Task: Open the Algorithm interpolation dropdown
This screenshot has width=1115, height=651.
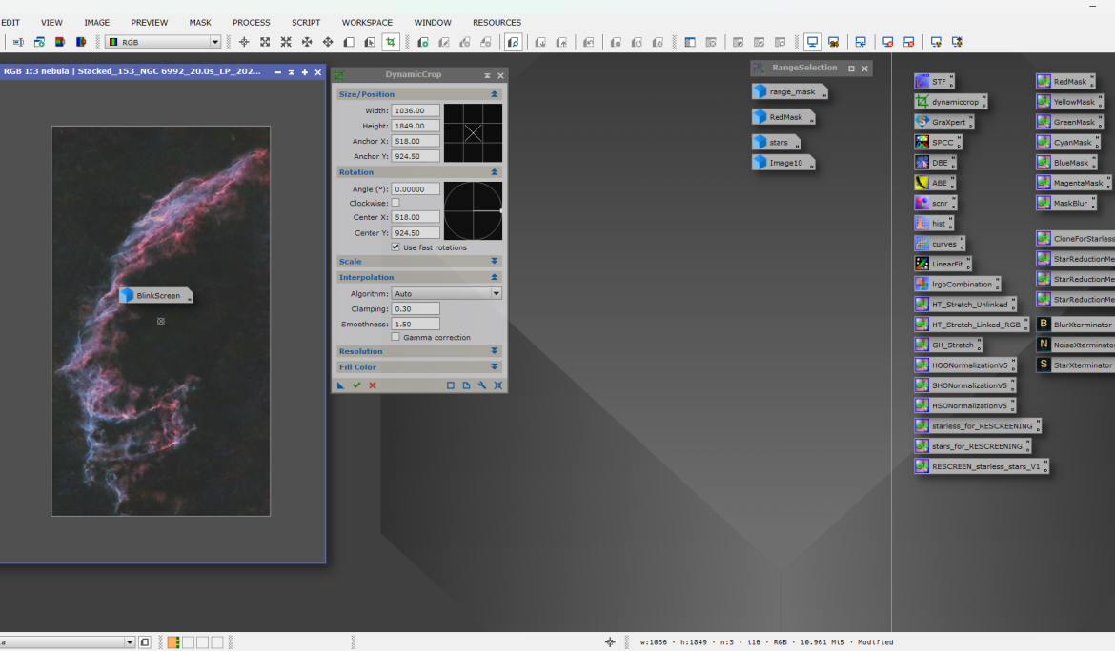Action: [x=446, y=294]
